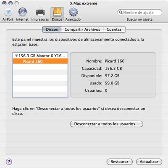
Task: Click the yellow minimize window button
Action: coord(10,3)
